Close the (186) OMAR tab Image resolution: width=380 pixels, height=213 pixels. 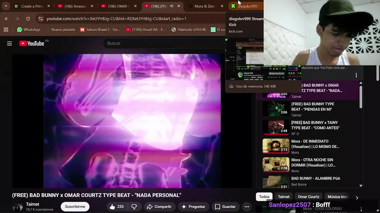(x=135, y=6)
